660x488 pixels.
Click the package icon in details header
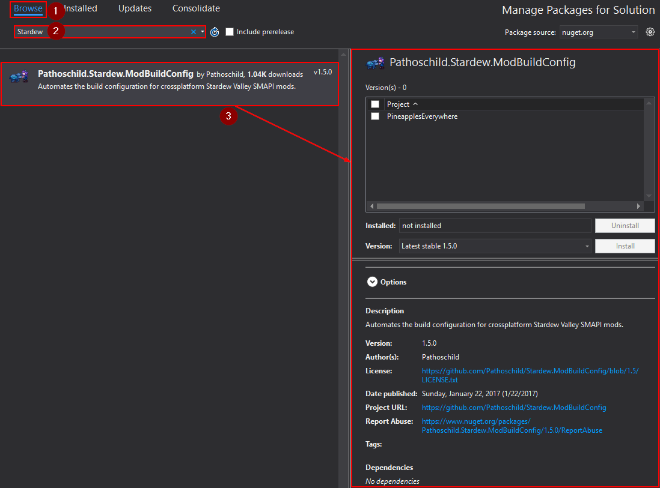point(376,62)
